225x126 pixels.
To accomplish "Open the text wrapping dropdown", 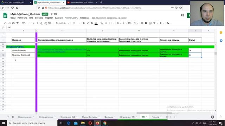I will point(130,23).
